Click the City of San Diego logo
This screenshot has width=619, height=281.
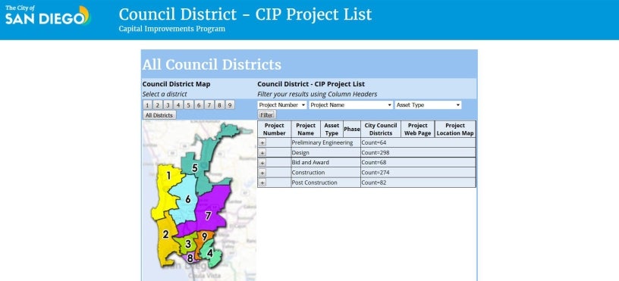coord(48,16)
